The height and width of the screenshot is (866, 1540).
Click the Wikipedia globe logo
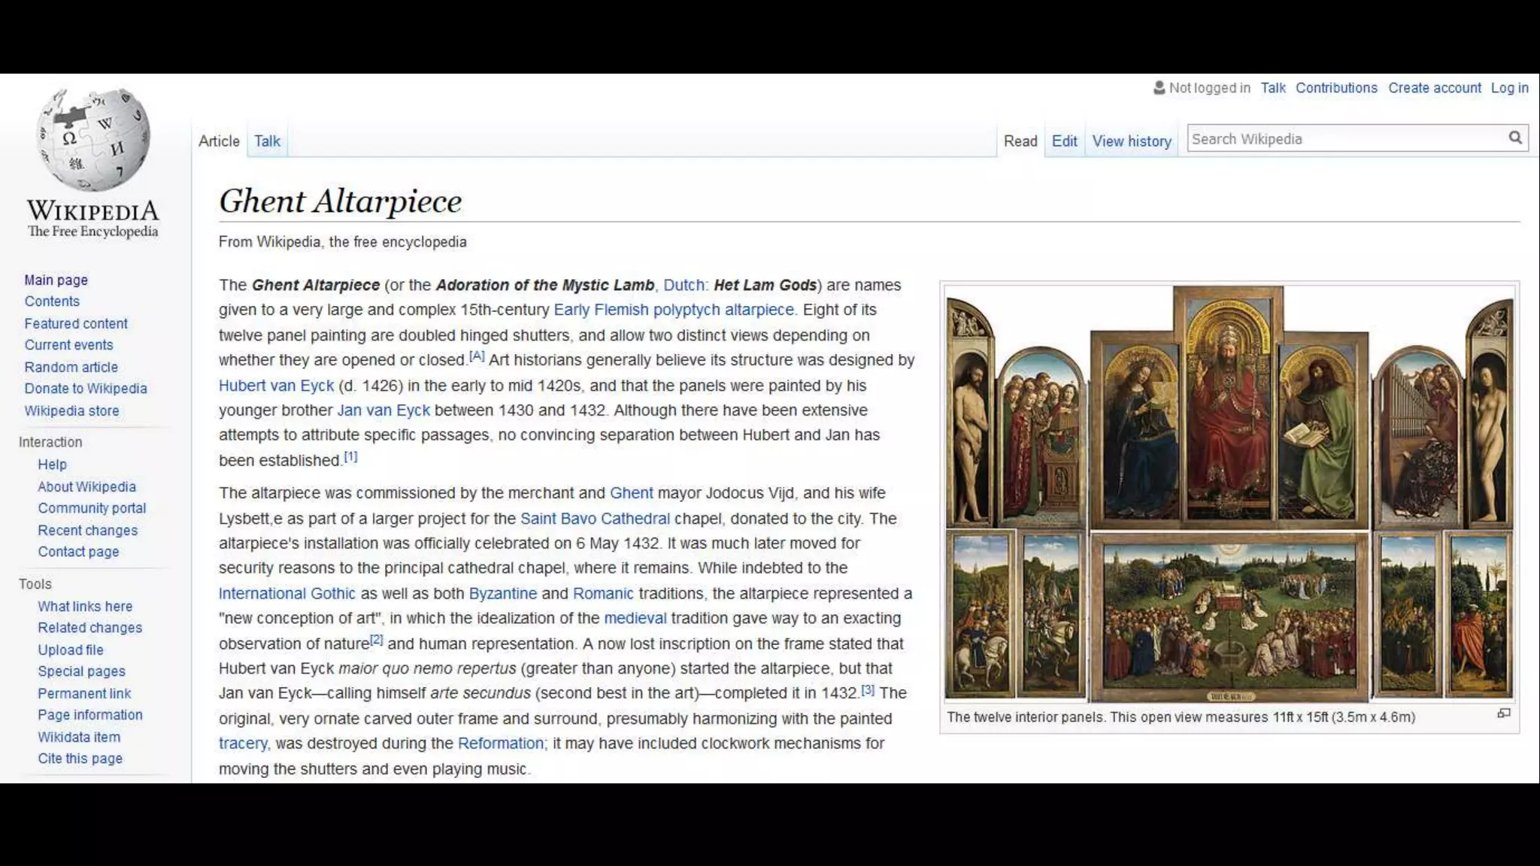click(x=93, y=140)
